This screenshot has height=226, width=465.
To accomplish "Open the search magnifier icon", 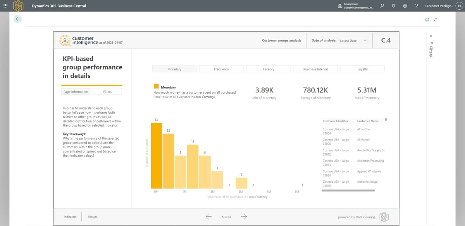I will [382, 6].
